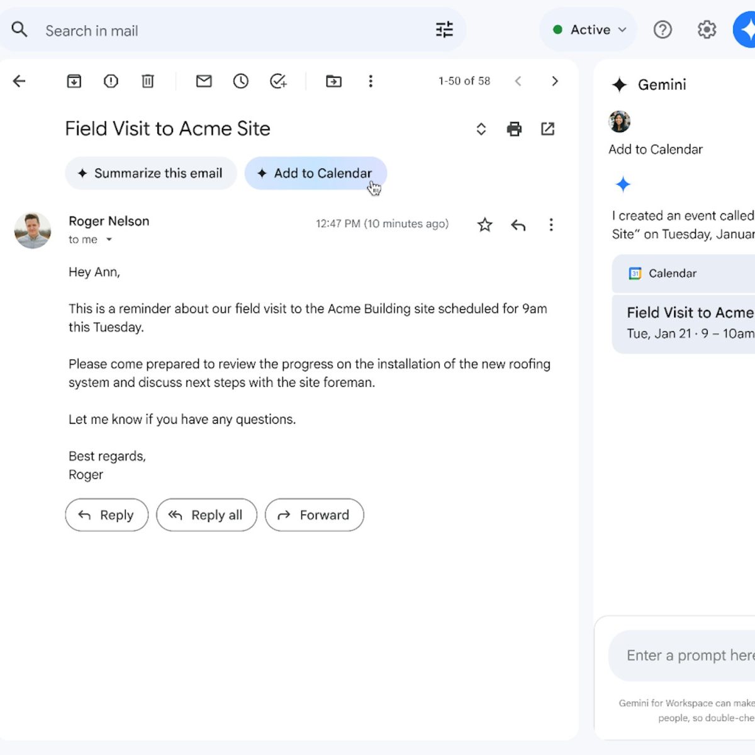Report this email as spam
755x755 pixels.
pyautogui.click(x=111, y=81)
